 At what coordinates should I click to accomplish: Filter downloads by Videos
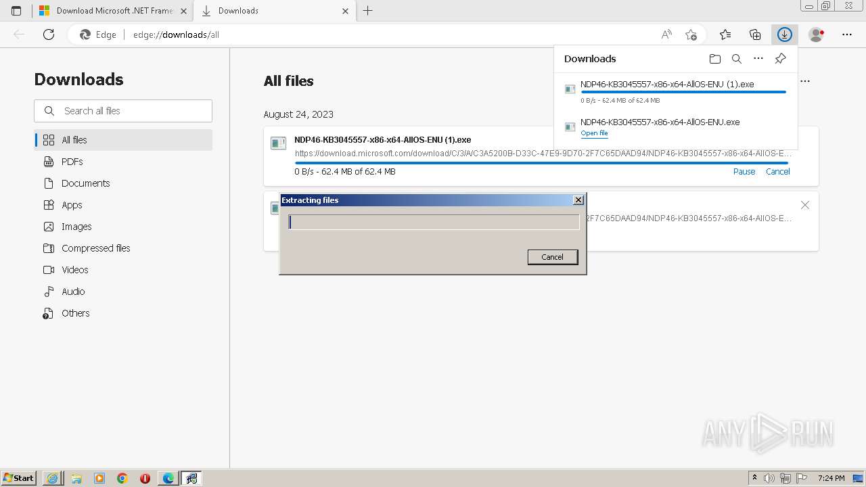(123, 270)
